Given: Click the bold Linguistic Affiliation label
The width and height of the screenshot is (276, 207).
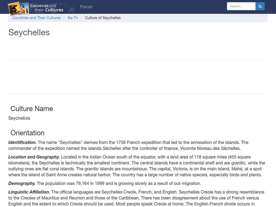Looking at the screenshot, I should point(29,192).
